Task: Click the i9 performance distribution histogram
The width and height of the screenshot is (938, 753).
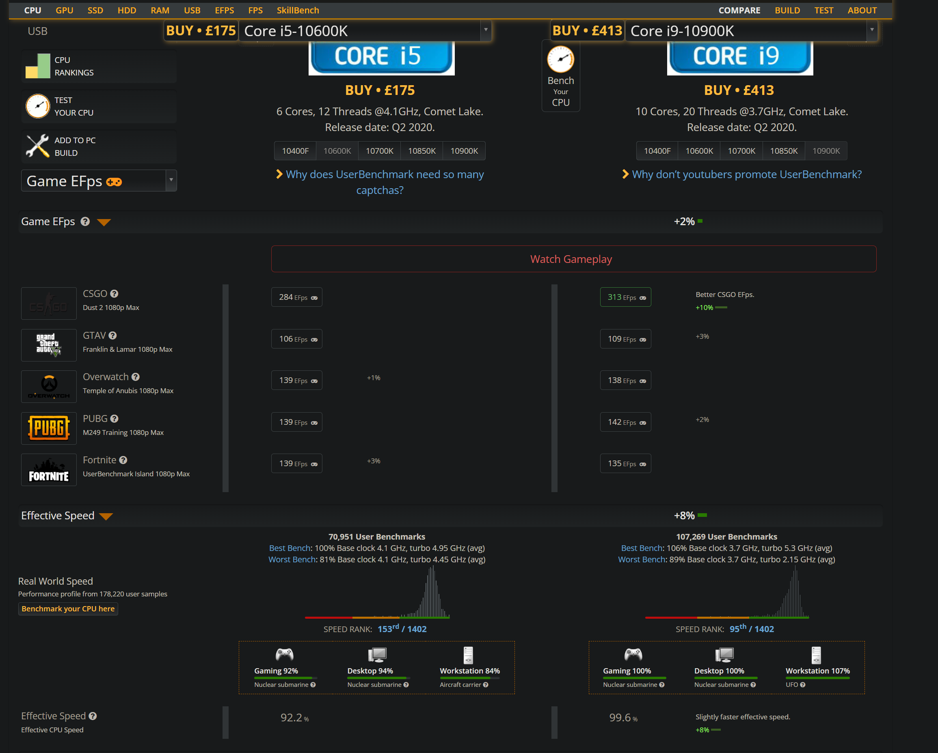Action: click(727, 592)
